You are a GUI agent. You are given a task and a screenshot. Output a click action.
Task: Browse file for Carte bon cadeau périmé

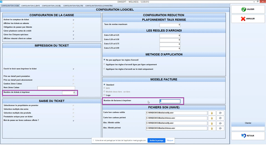212,118
